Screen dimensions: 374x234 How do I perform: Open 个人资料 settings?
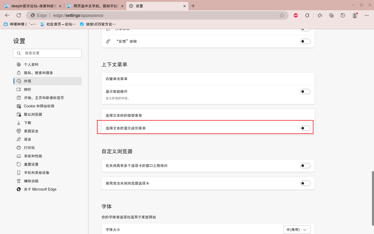click(47, 64)
